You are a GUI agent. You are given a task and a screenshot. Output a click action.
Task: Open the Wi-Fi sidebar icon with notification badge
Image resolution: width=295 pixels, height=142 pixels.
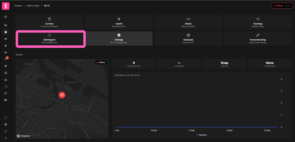[6, 59]
